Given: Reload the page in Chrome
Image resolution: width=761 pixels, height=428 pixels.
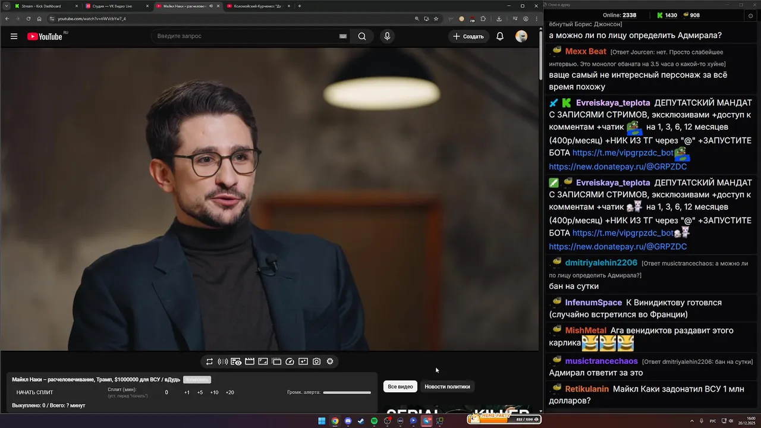Looking at the screenshot, I should tap(28, 18).
